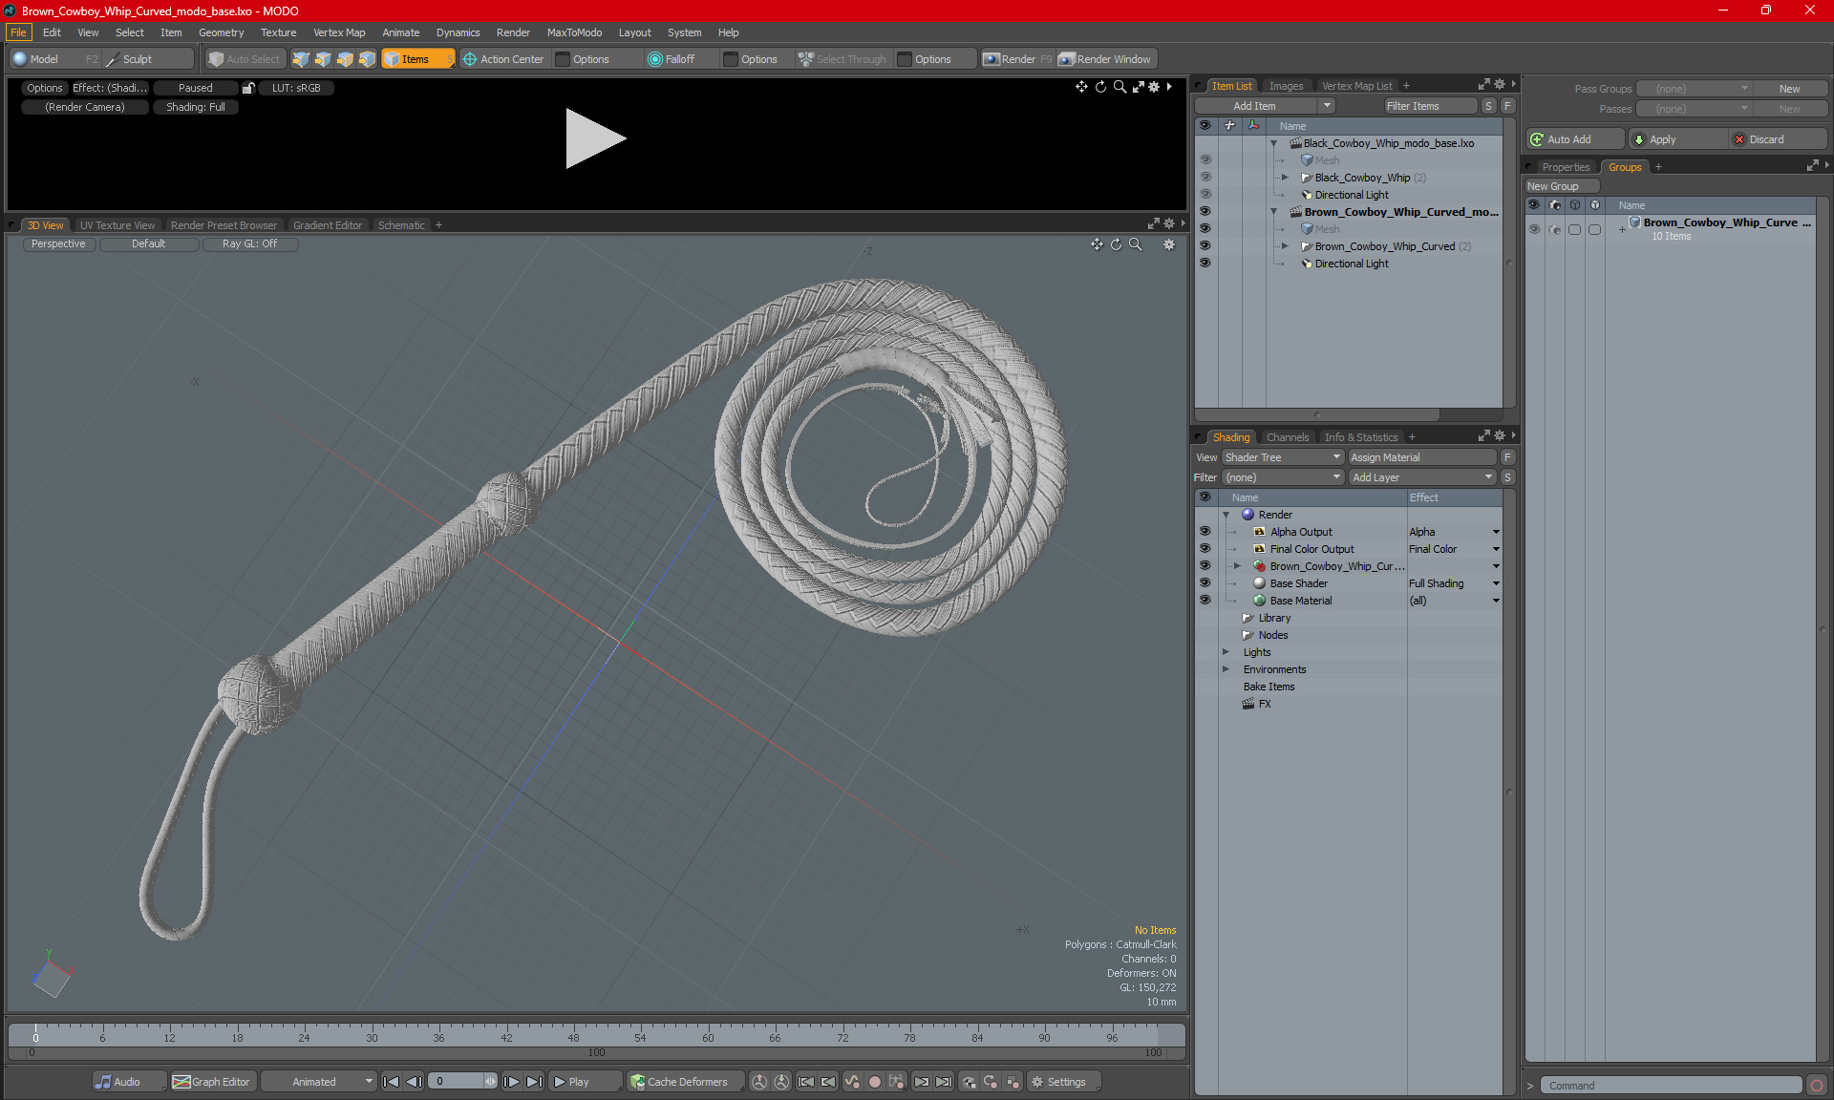Viewport: 1834px width, 1100px height.
Task: Expand the Brown_Cowboy_Whip_Curved item
Action: tap(1285, 246)
